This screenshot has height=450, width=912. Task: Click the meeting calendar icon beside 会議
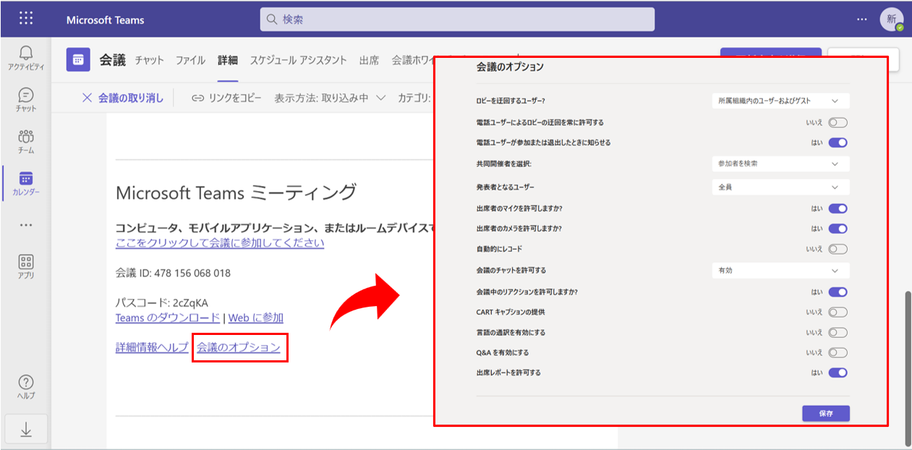tap(78, 59)
